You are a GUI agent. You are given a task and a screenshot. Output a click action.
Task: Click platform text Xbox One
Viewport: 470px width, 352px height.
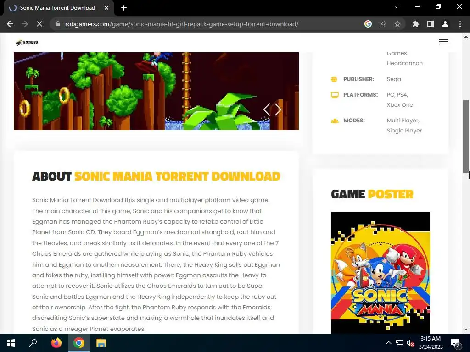click(400, 105)
